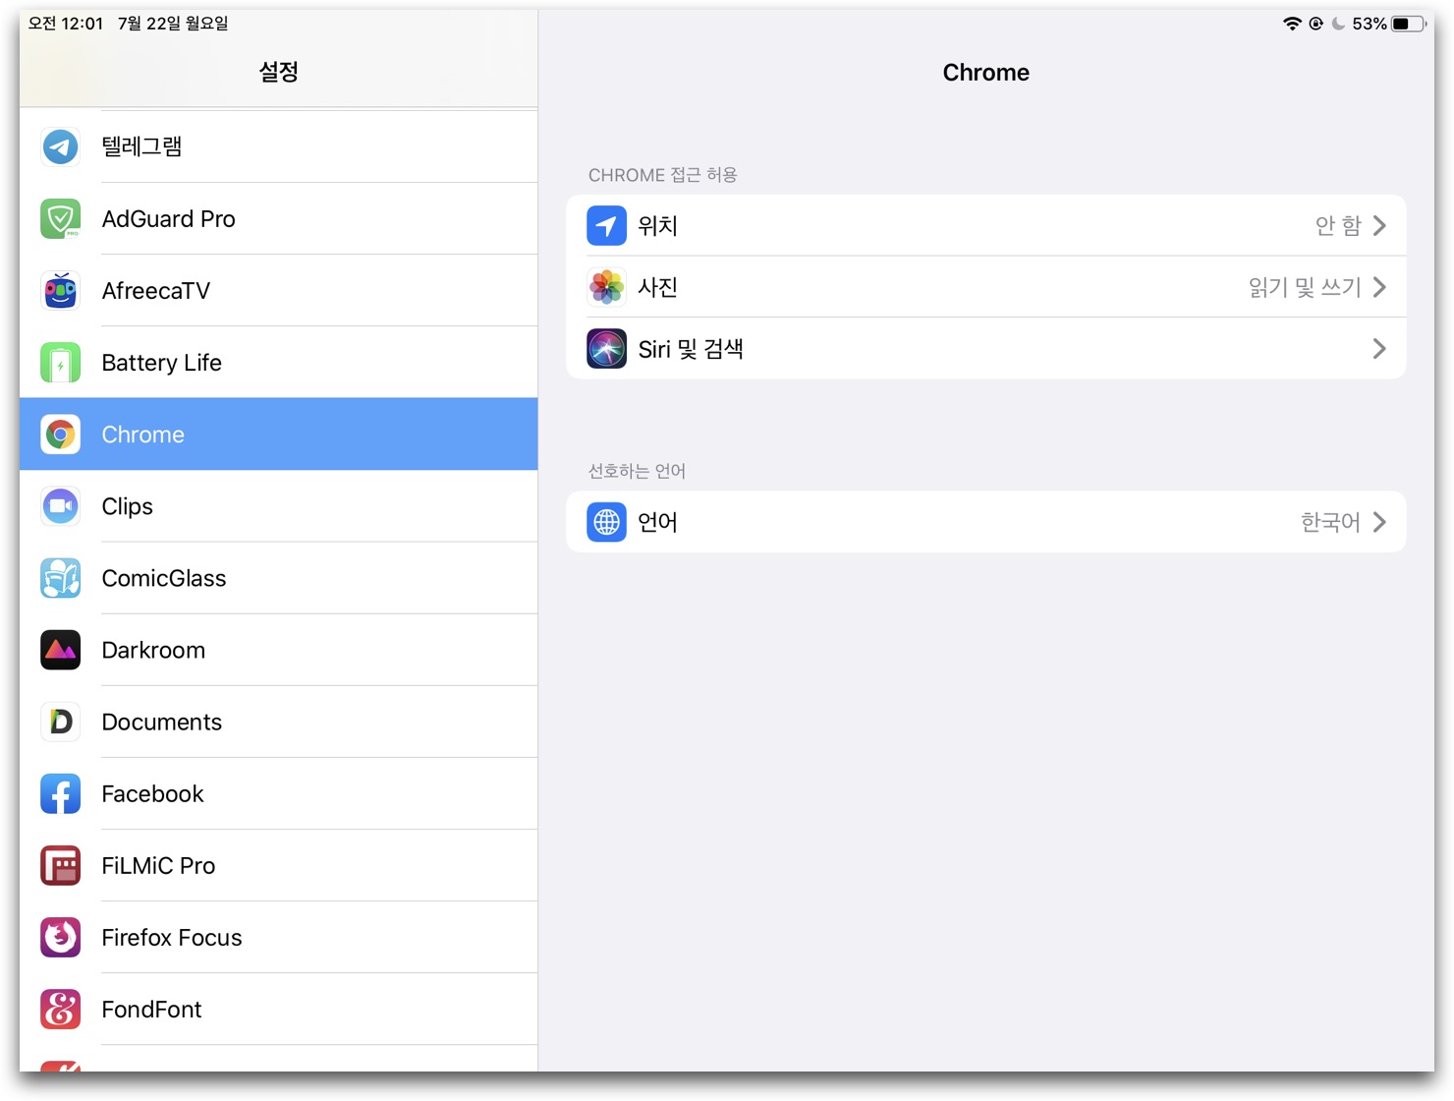The width and height of the screenshot is (1454, 1101).
Task: Tap the 53% battery percentage
Action: click(1369, 24)
